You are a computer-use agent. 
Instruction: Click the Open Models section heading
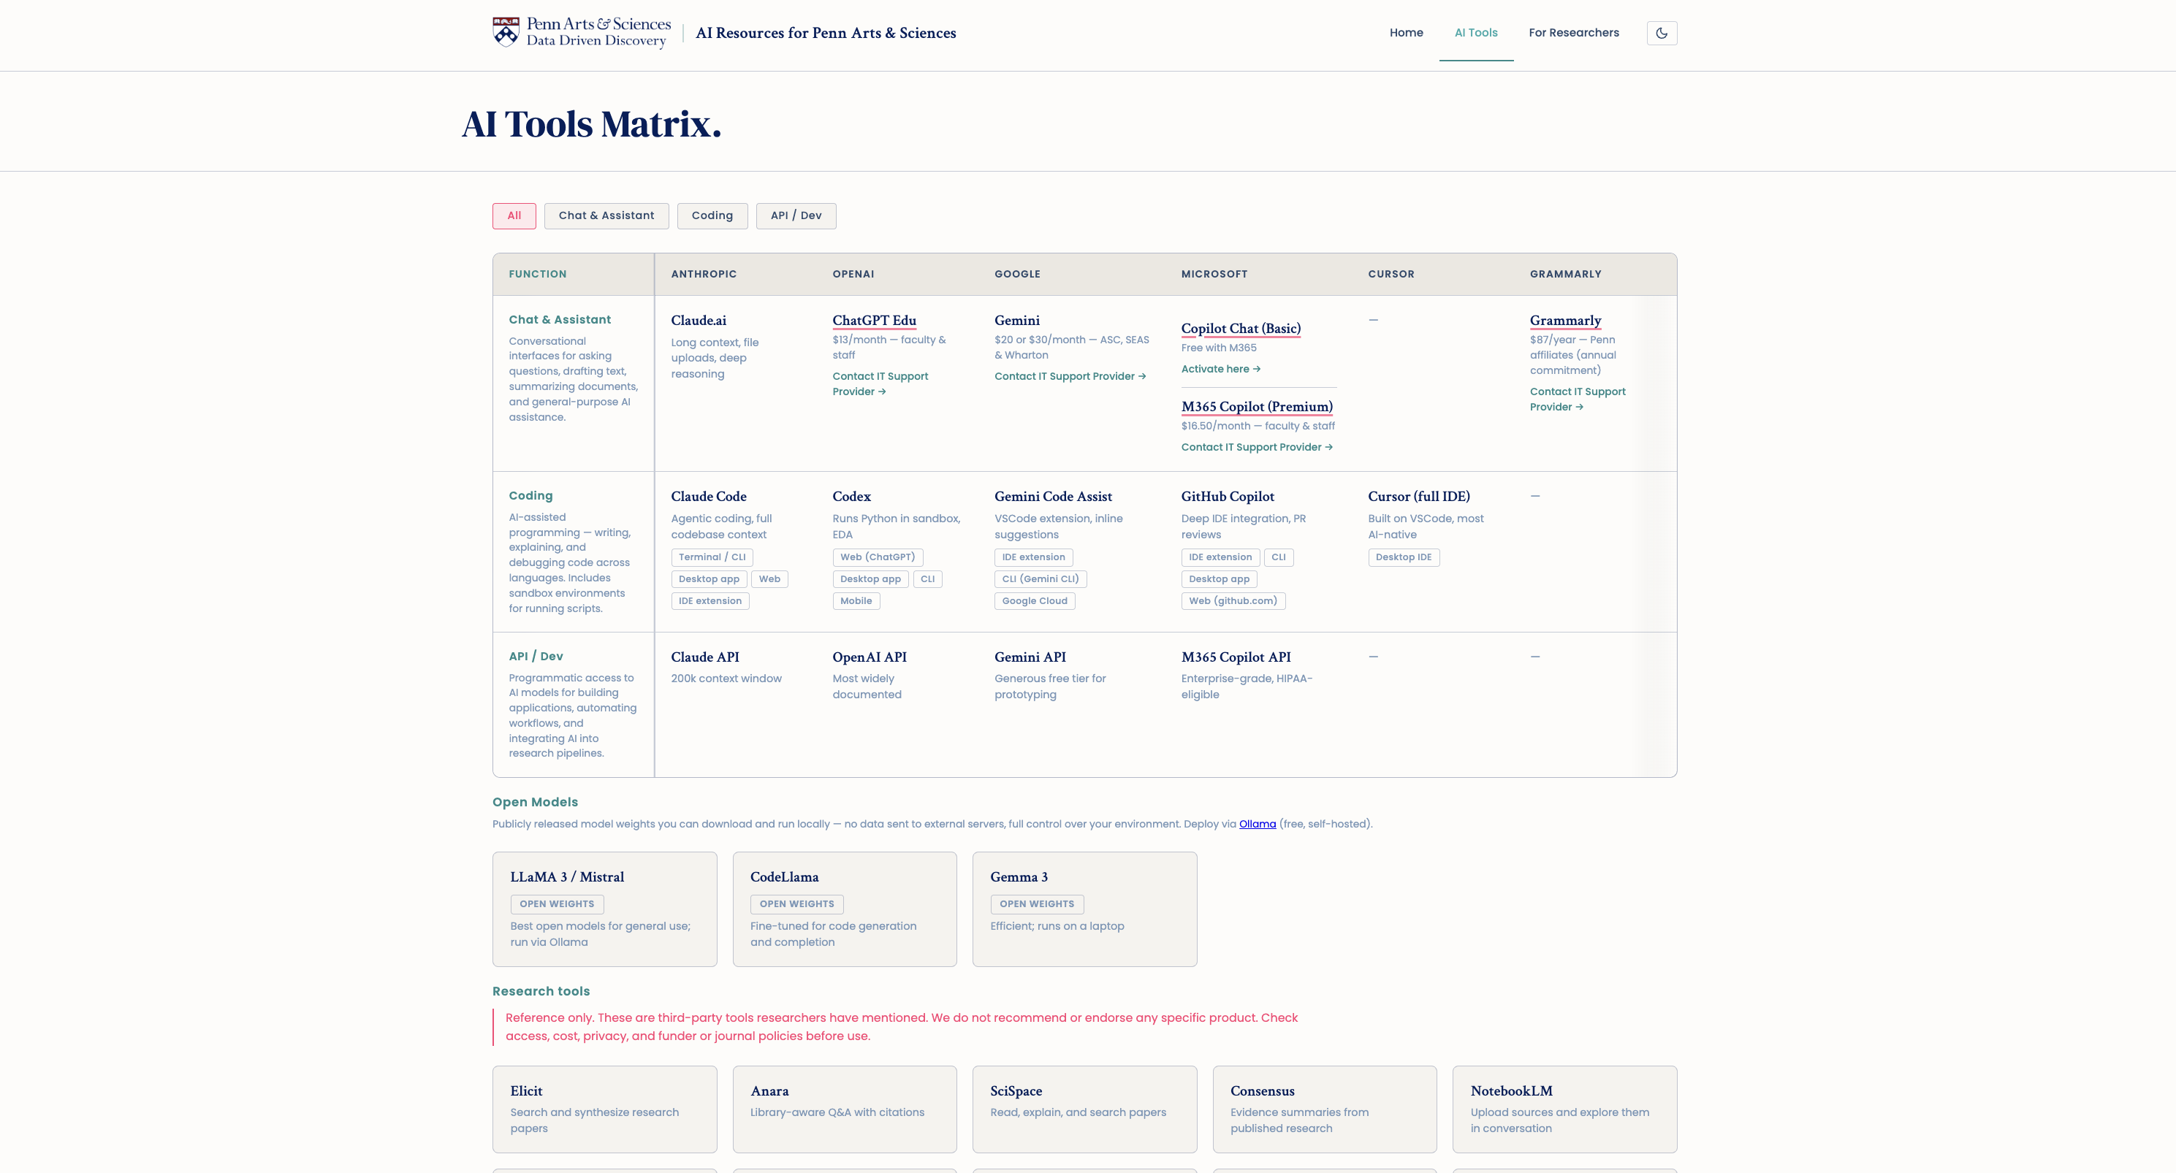pos(536,802)
